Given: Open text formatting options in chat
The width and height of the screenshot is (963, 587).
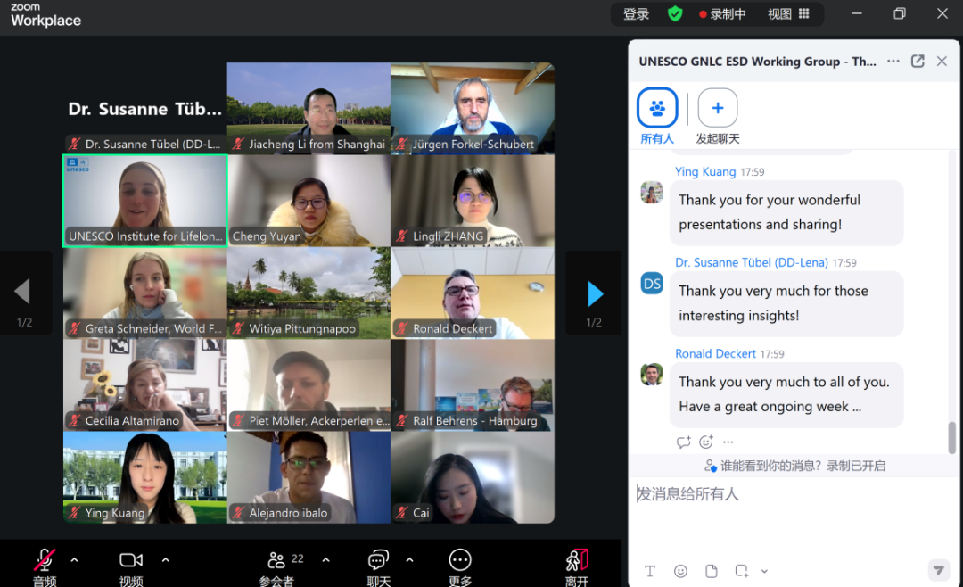Looking at the screenshot, I should [650, 571].
